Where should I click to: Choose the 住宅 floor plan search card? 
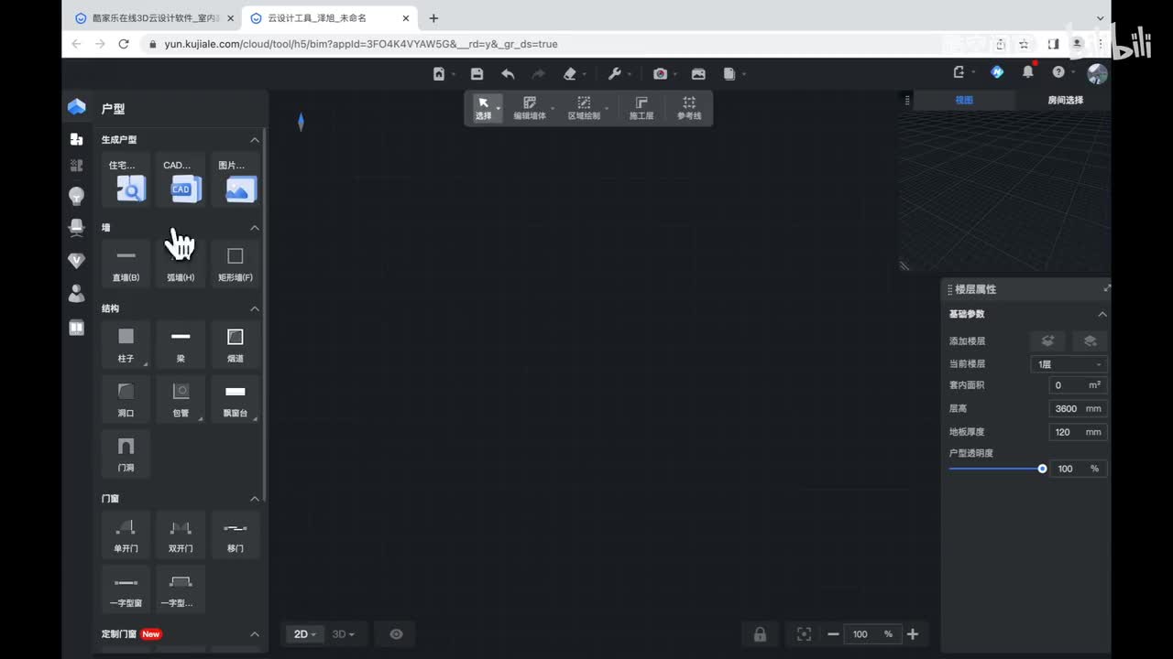(126, 179)
